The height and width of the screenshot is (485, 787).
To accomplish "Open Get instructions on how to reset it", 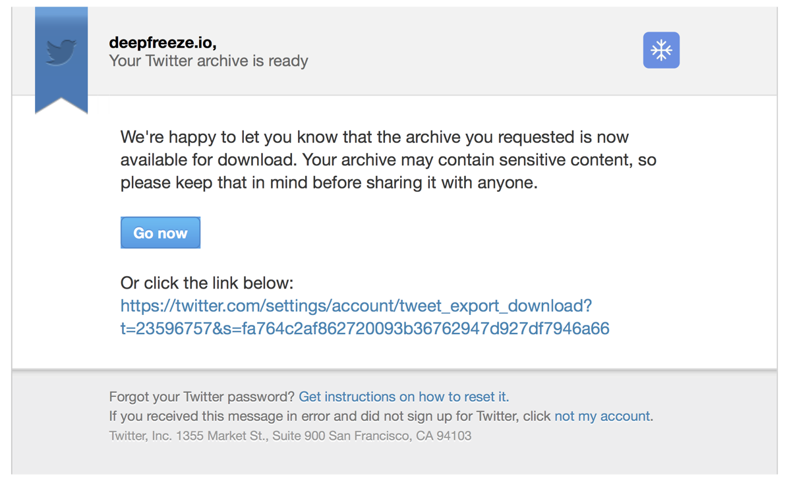I will click(403, 397).
